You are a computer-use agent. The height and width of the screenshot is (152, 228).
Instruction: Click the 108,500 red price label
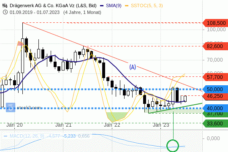pyautogui.click(x=215, y=23)
